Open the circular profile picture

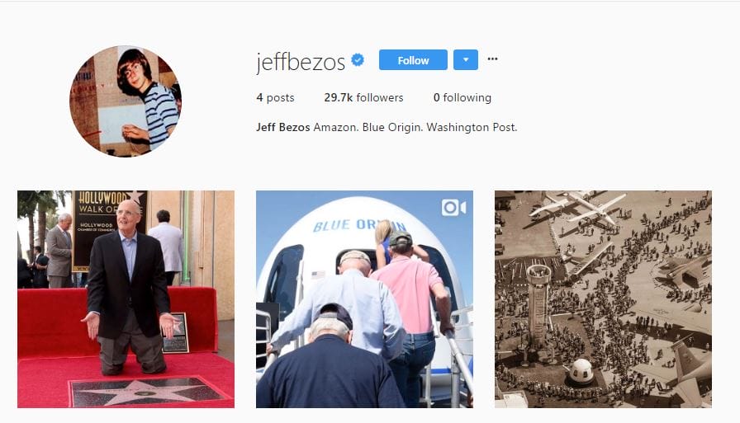(x=126, y=101)
